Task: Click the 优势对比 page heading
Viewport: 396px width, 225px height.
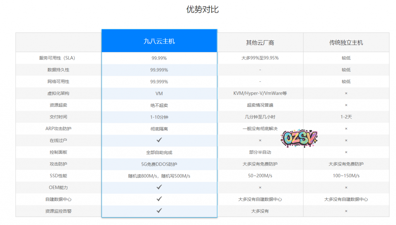Action: (x=202, y=10)
